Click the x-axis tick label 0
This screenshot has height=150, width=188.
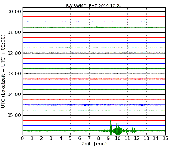(x=23, y=138)
